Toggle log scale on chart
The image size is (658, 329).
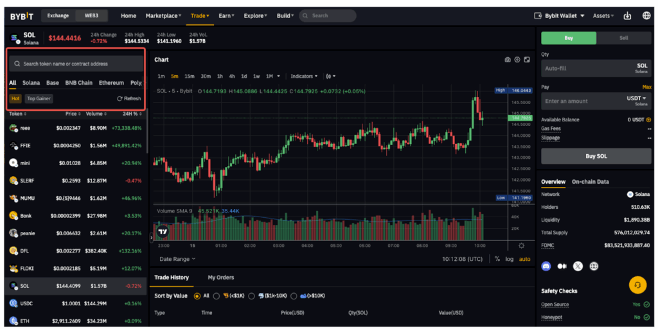509,259
